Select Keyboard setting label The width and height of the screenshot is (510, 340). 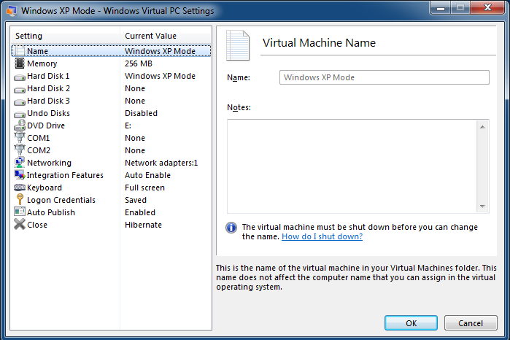pyautogui.click(x=45, y=188)
